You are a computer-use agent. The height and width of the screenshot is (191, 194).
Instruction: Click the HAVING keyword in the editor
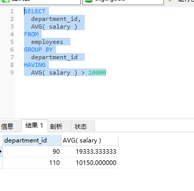35,65
